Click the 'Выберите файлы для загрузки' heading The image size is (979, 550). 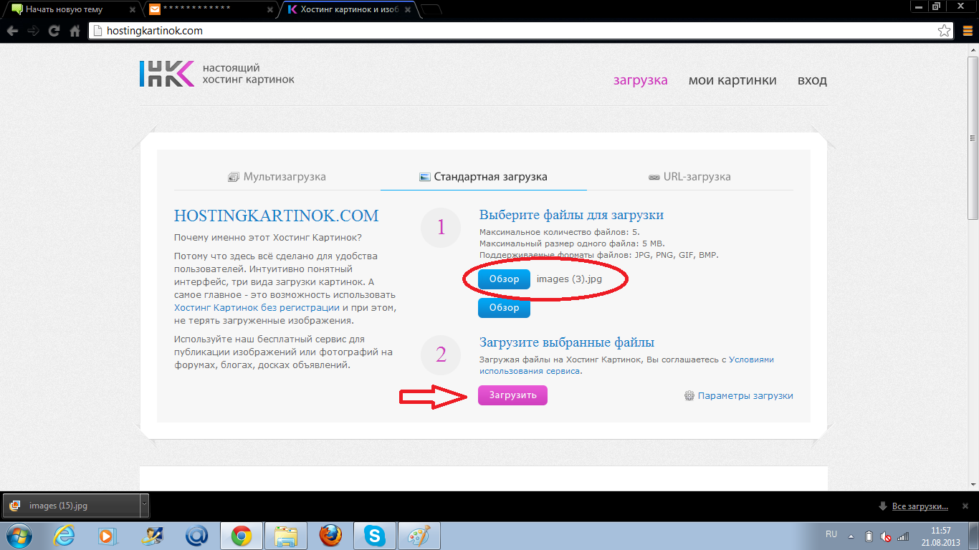[x=571, y=215]
